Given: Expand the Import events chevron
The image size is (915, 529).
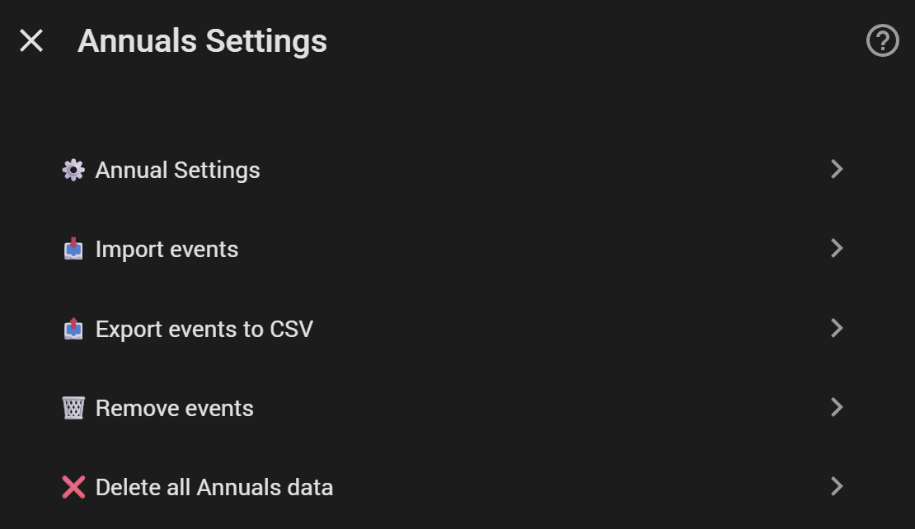Looking at the screenshot, I should click(837, 249).
